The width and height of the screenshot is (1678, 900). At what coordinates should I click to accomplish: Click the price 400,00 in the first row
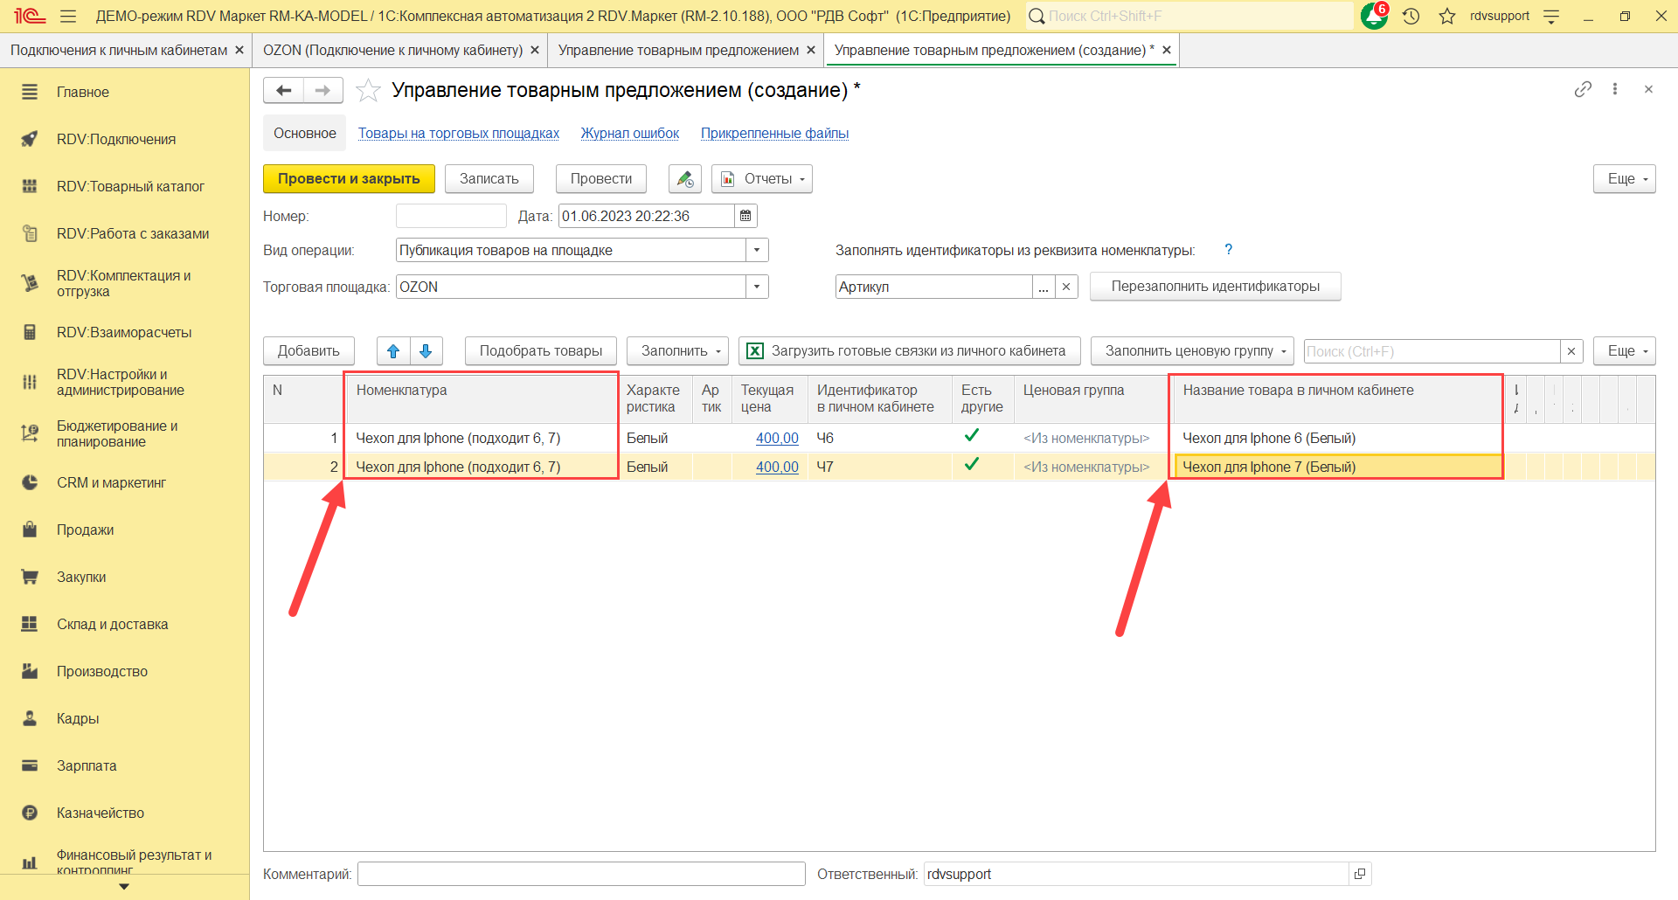(777, 439)
